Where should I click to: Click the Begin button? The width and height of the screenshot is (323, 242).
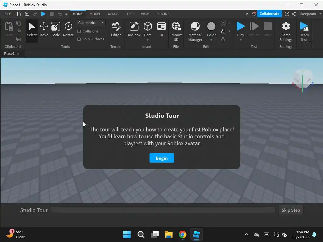(162, 158)
